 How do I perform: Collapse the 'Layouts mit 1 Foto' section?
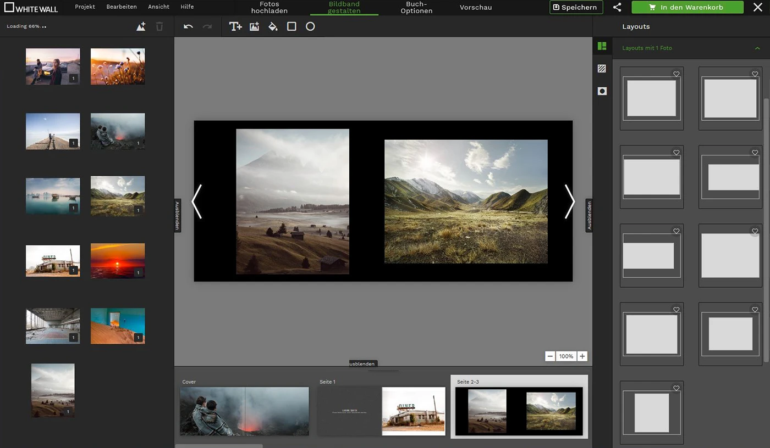point(757,48)
